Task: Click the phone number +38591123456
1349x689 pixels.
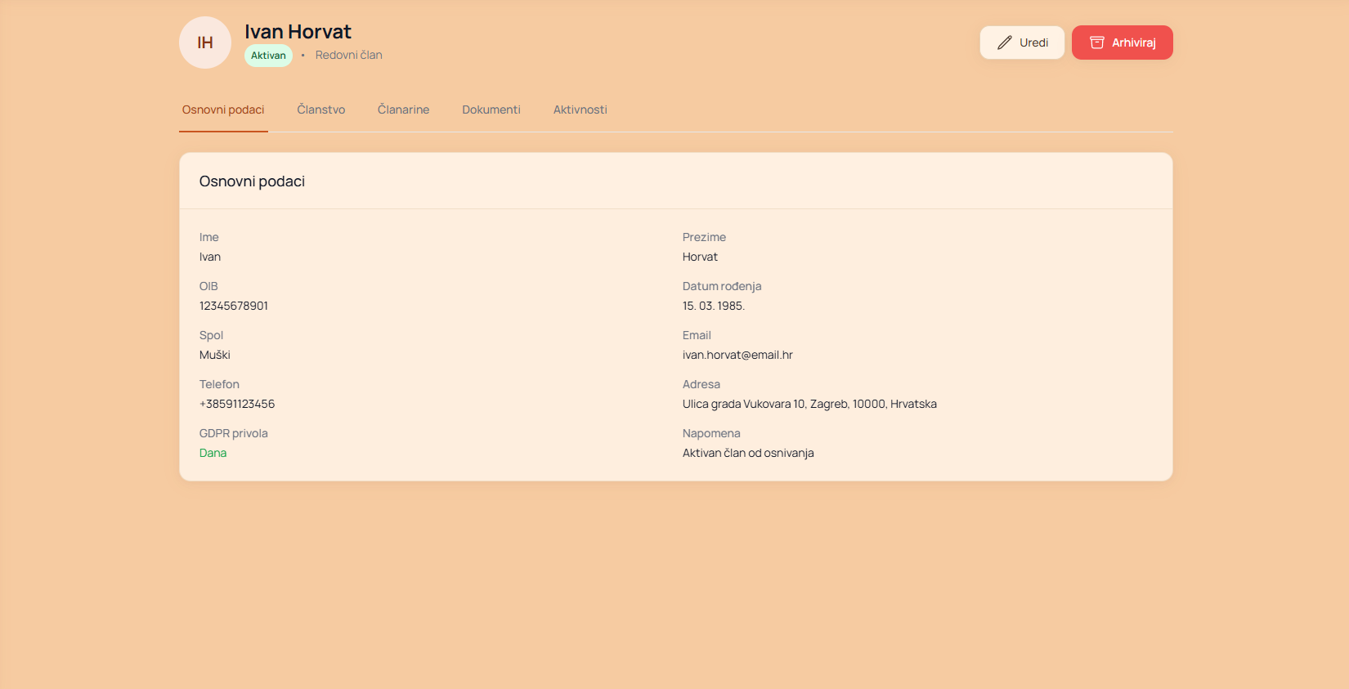Action: click(x=237, y=404)
